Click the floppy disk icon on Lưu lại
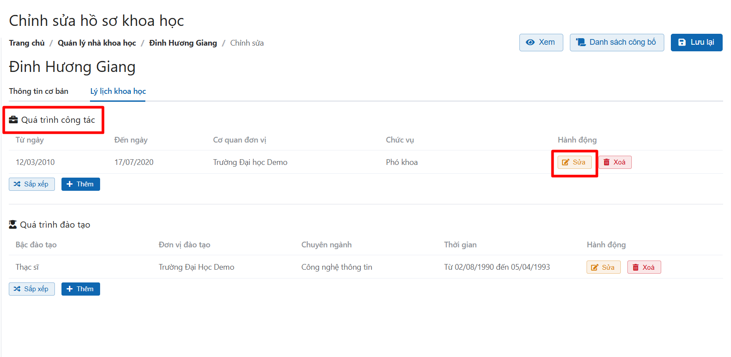 [682, 43]
